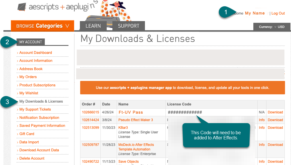
Task: Click the Log Out link
Action: point(278,13)
